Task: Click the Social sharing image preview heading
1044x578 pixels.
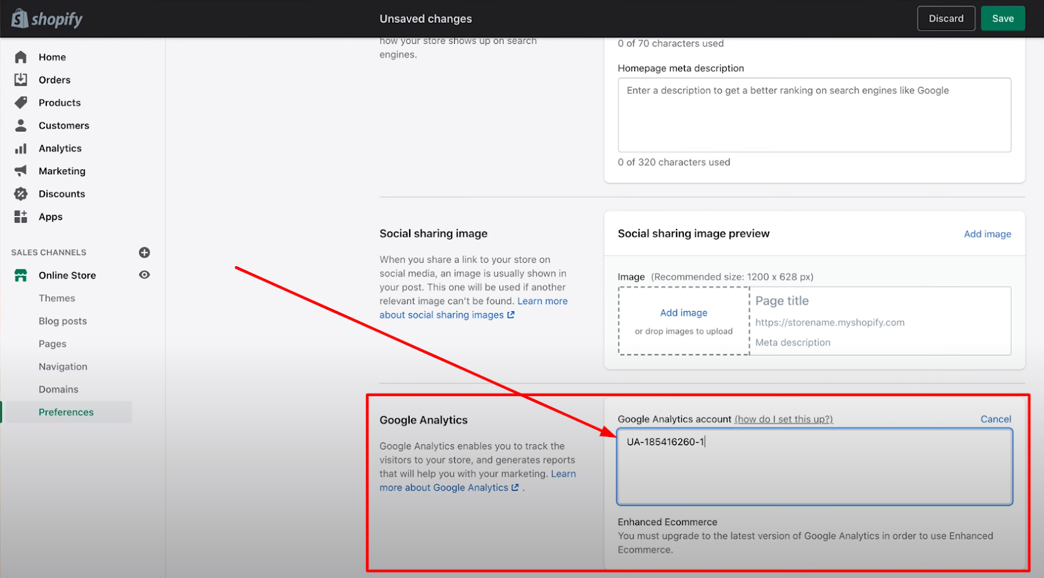Action: coord(694,234)
